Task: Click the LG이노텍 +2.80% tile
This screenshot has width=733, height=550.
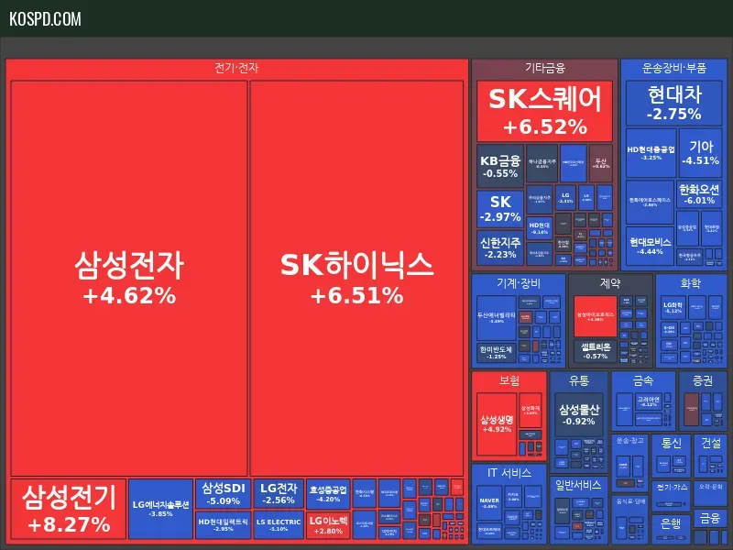Action: point(328,525)
